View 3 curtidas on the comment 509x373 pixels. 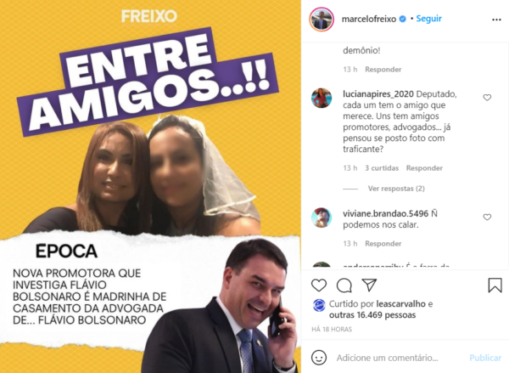(x=382, y=168)
